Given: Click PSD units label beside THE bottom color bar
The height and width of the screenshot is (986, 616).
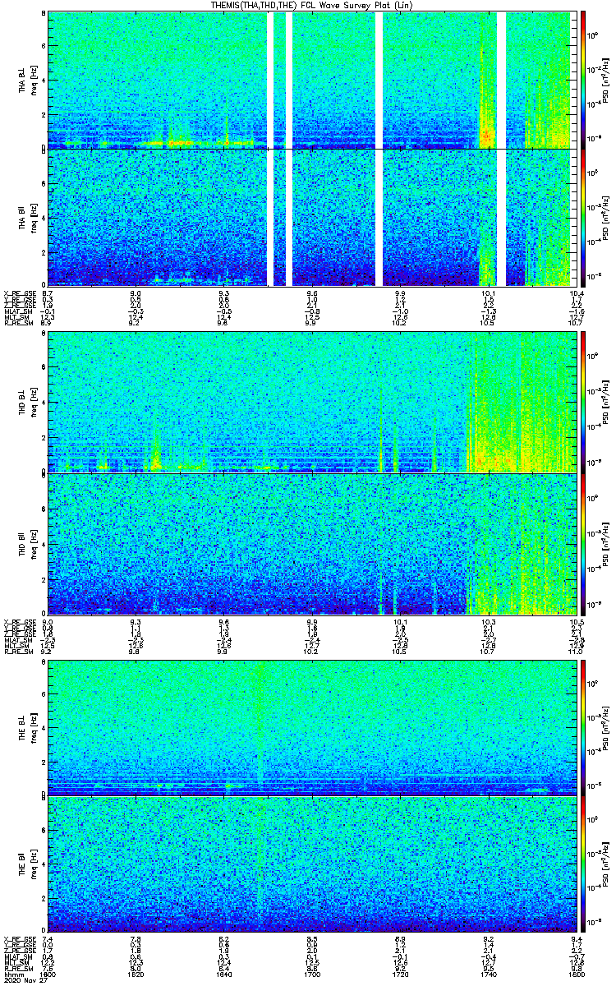Looking at the screenshot, I should [606, 864].
